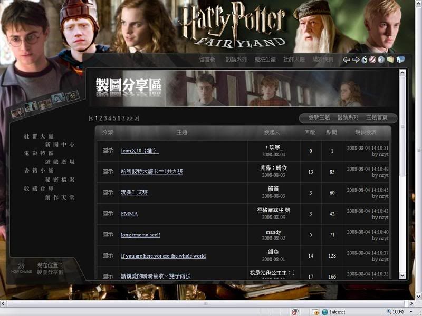Click the 主題 column header
This screenshot has width=422, height=316.
point(182,132)
